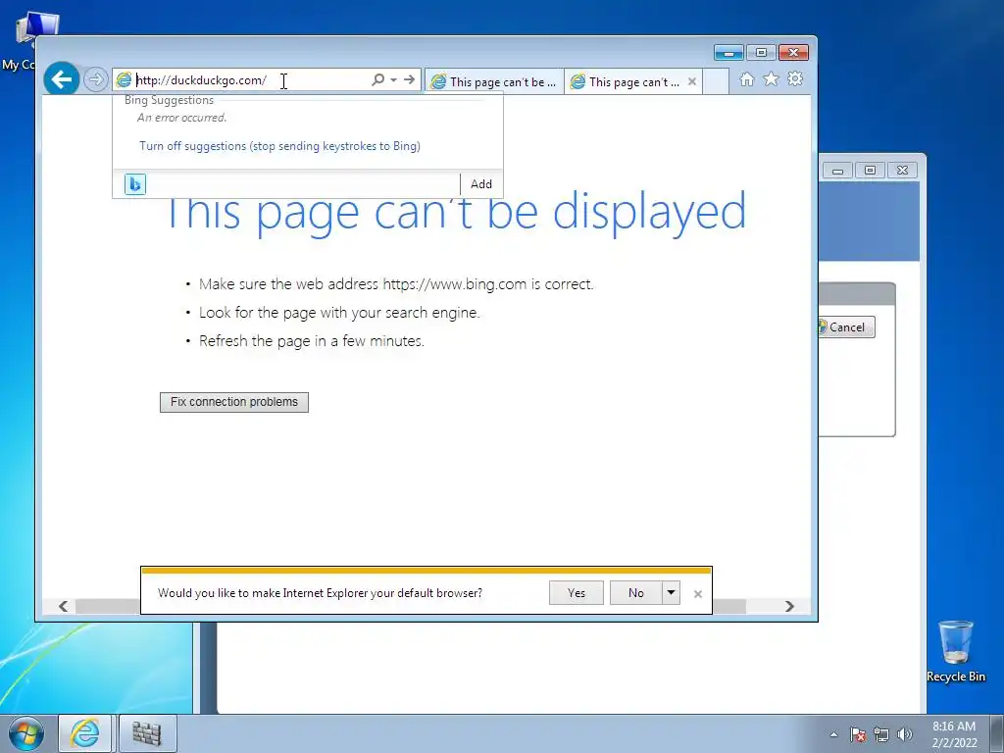Open the Tools gear icon
Viewport: 1004px width, 753px height.
[x=795, y=78]
